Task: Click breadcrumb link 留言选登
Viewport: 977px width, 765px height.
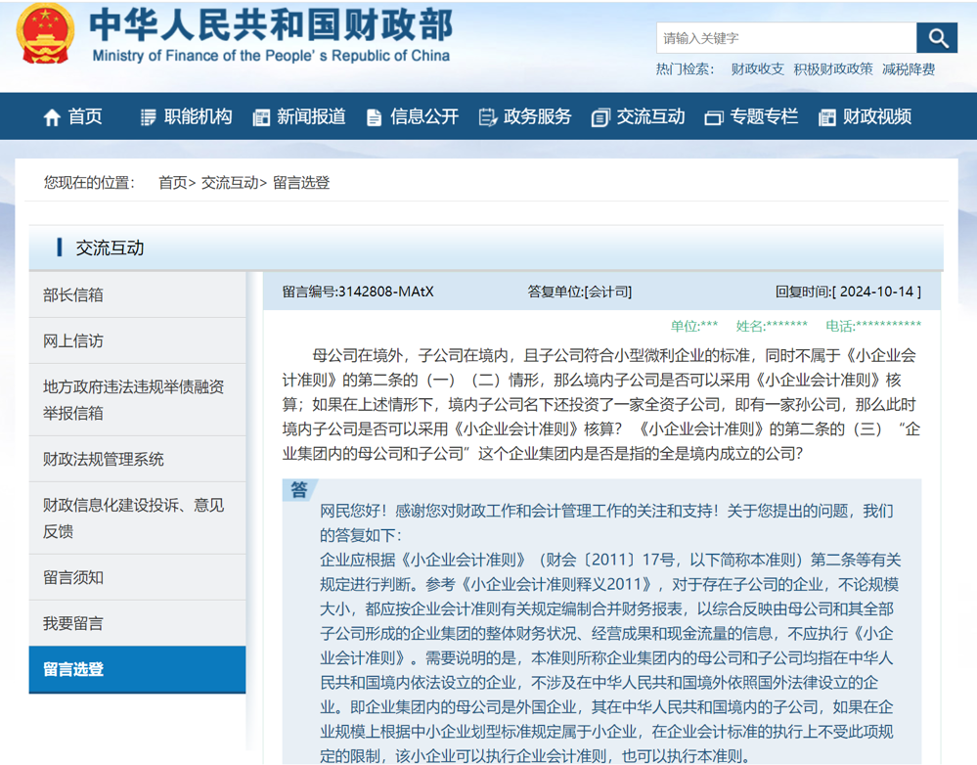Action: (x=301, y=183)
